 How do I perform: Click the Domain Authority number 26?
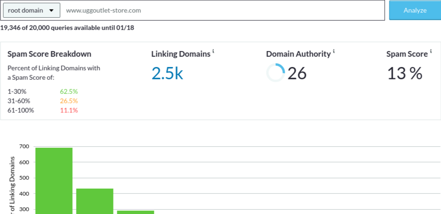(x=297, y=73)
